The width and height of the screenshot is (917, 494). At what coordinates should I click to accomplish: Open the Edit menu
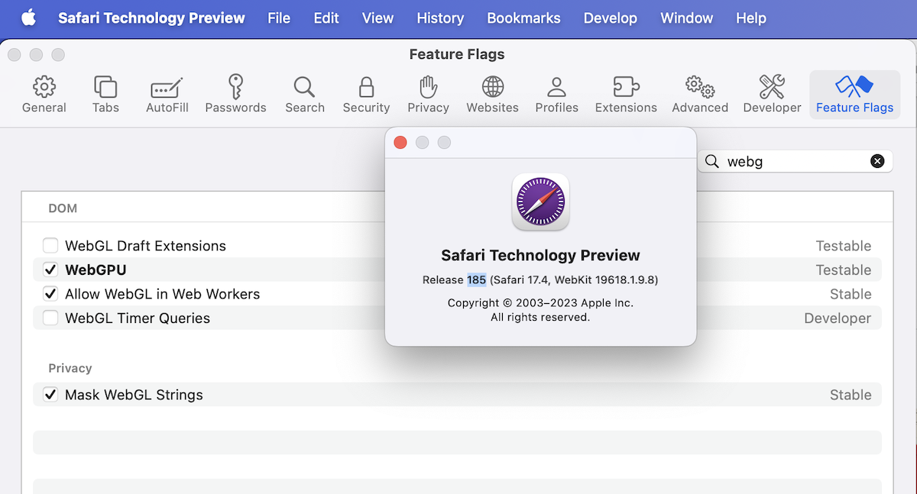(x=326, y=18)
